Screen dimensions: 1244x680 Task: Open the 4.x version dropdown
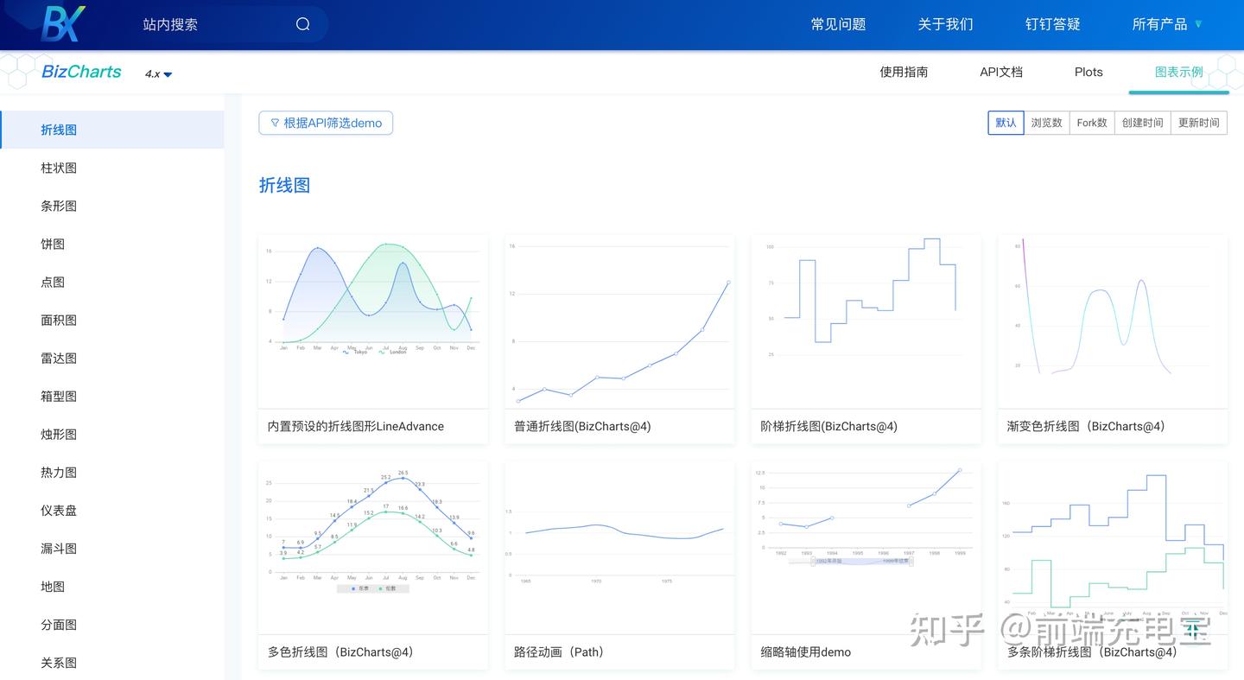tap(156, 74)
